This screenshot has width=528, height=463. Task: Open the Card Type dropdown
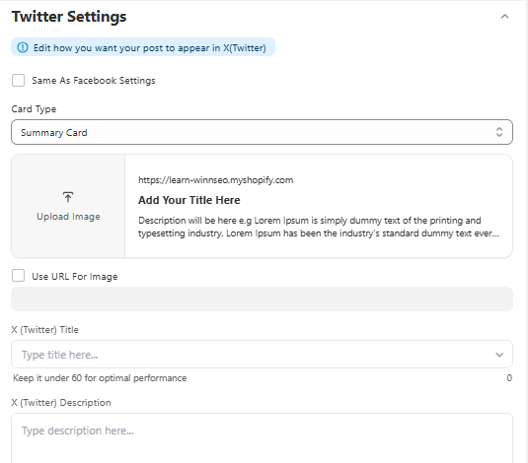click(262, 132)
